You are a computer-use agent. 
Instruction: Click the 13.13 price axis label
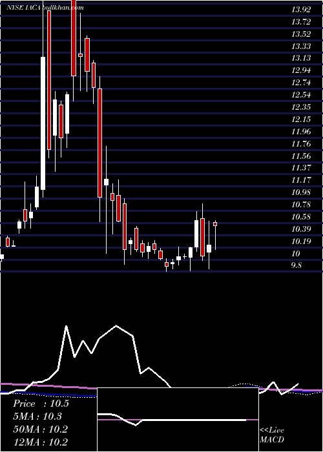301,58
